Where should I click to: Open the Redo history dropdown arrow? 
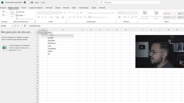tap(6, 15)
